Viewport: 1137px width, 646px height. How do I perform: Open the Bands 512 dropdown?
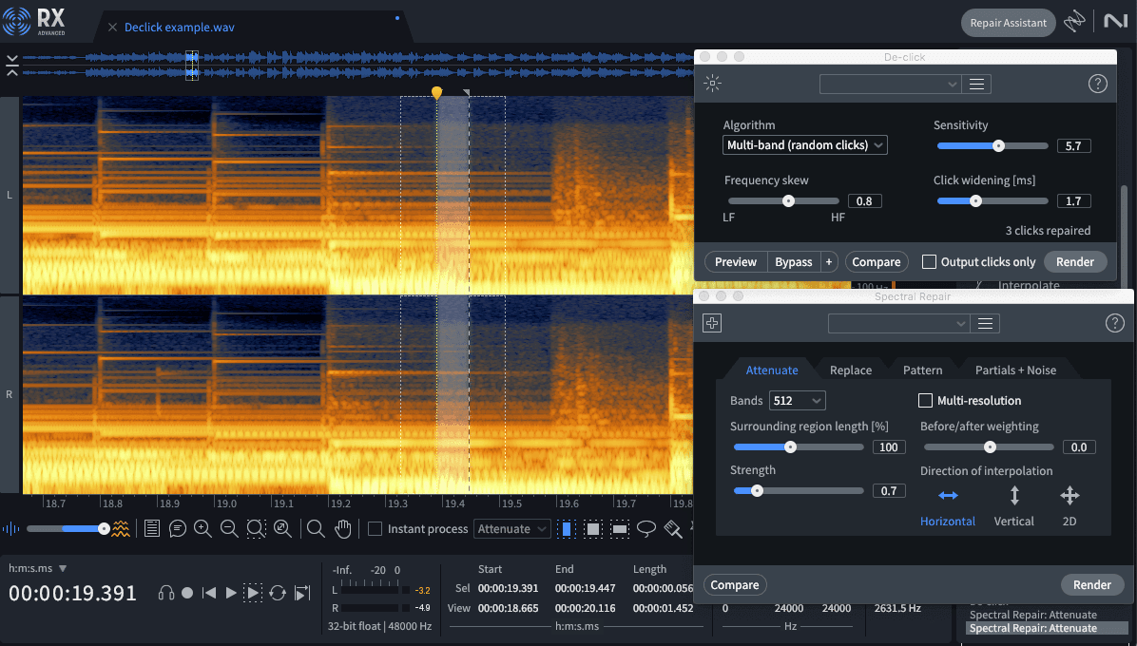point(798,401)
